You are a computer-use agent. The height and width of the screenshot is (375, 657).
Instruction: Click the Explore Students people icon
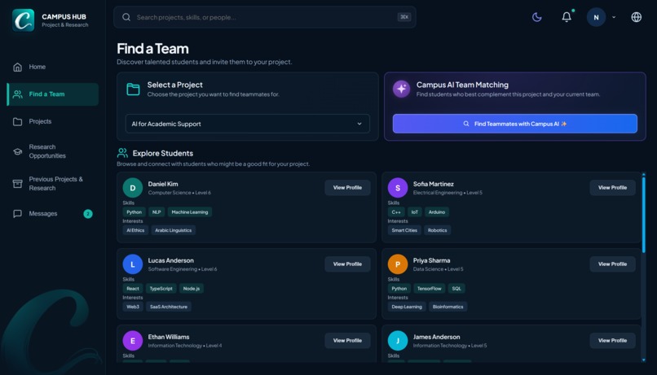click(x=122, y=153)
